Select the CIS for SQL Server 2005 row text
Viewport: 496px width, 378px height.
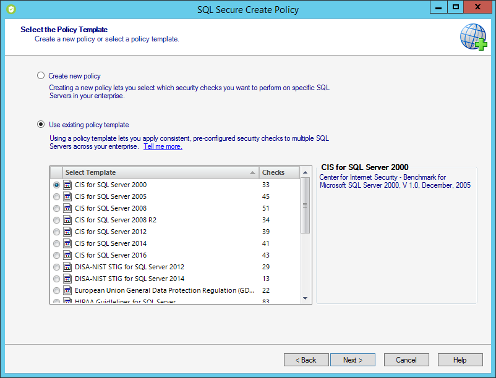point(111,196)
